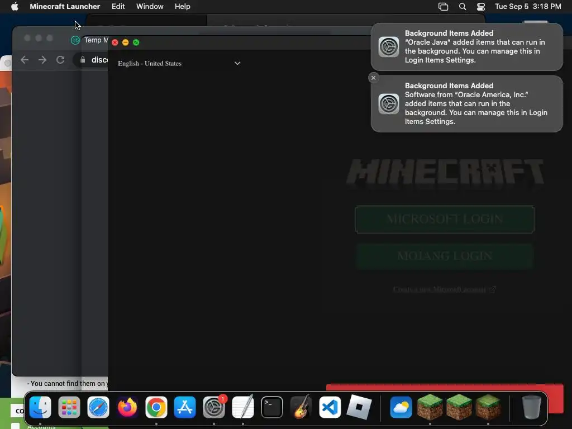Click the green fullscreen button of launcher
This screenshot has height=429, width=572.
tap(136, 42)
